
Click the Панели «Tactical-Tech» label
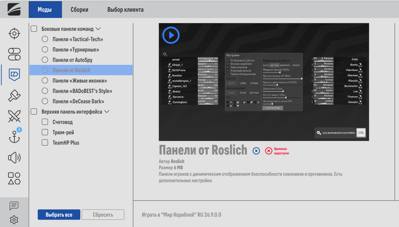[x=78, y=39]
